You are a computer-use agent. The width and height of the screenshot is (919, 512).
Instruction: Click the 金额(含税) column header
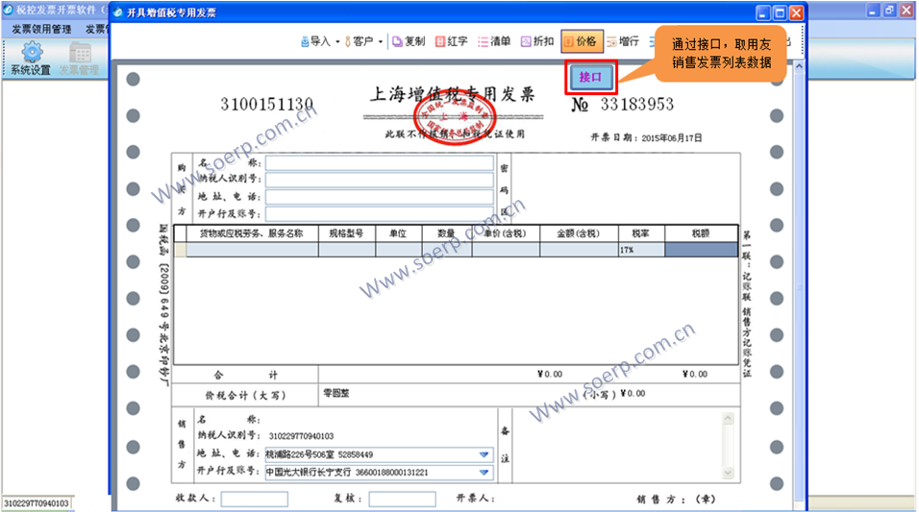579,233
